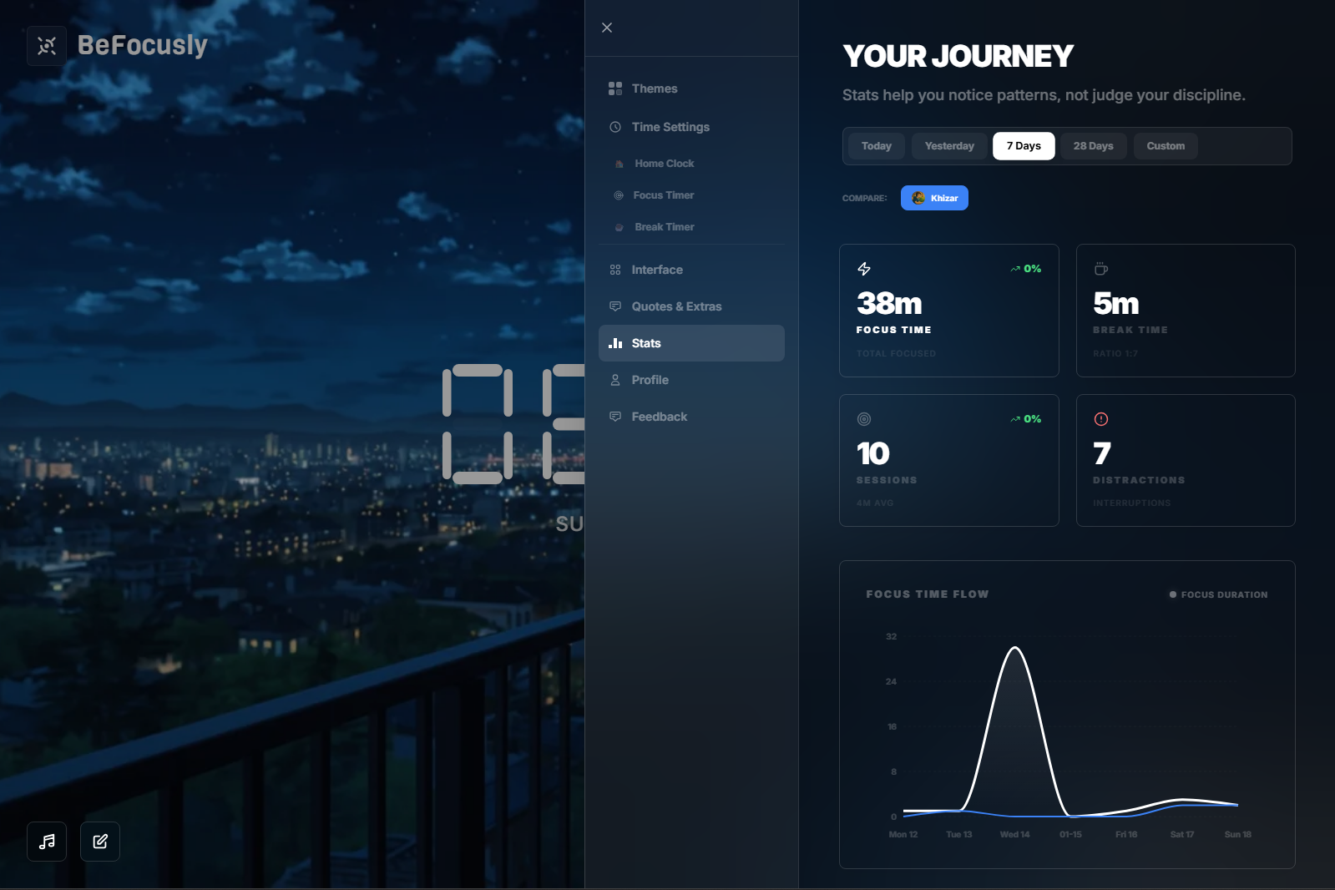Open the Time Settings section

pos(691,127)
